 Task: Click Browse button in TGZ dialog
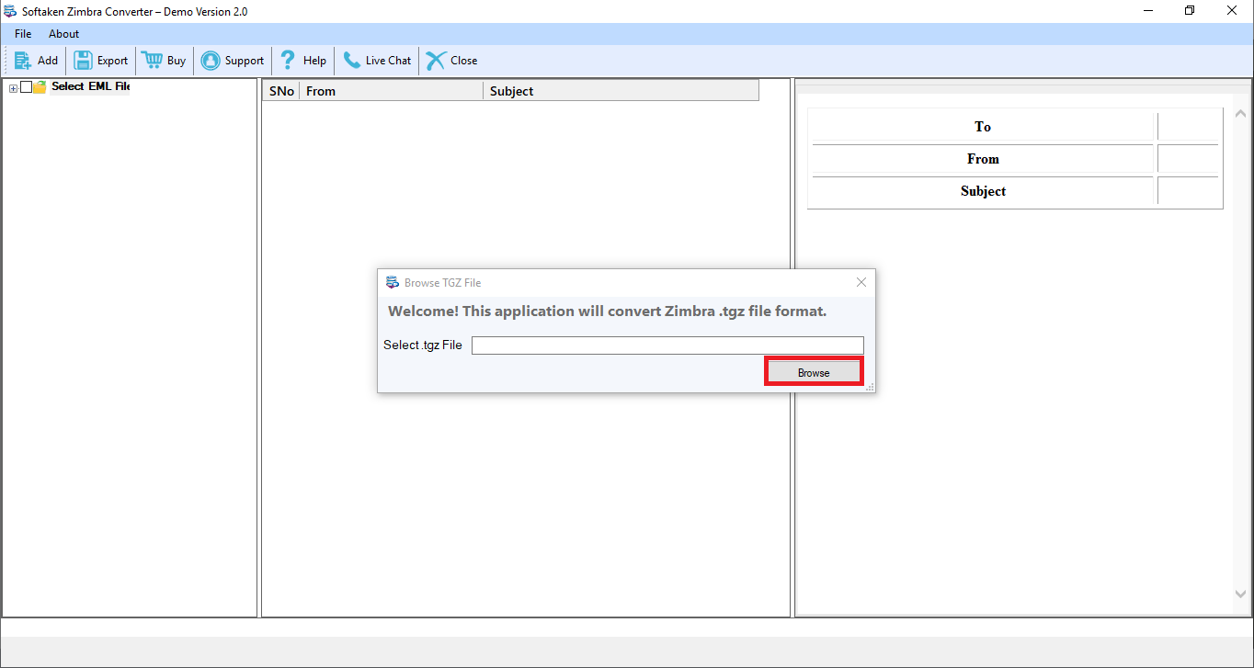click(814, 372)
